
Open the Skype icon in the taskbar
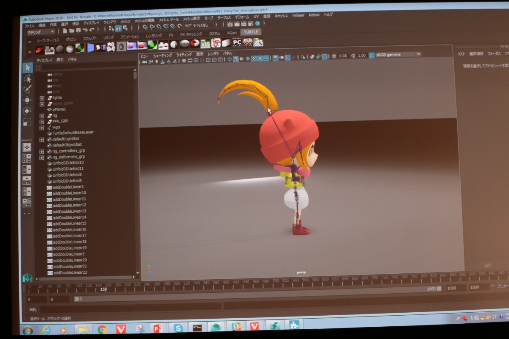pos(178,328)
